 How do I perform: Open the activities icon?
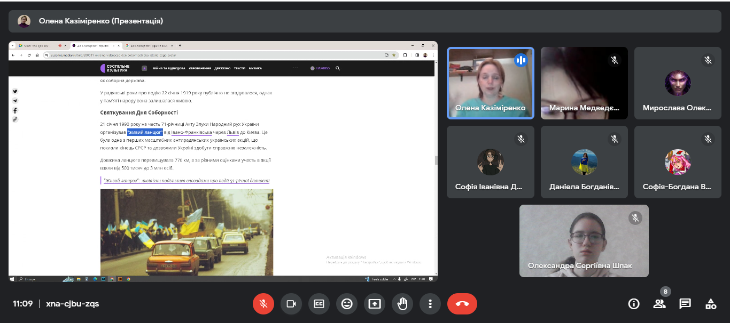pos(711,304)
